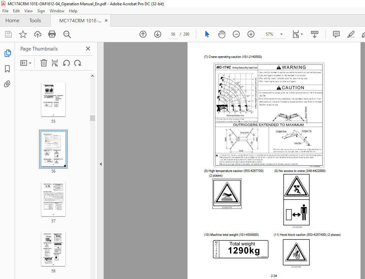Go to previous page arrow icon

143,34
